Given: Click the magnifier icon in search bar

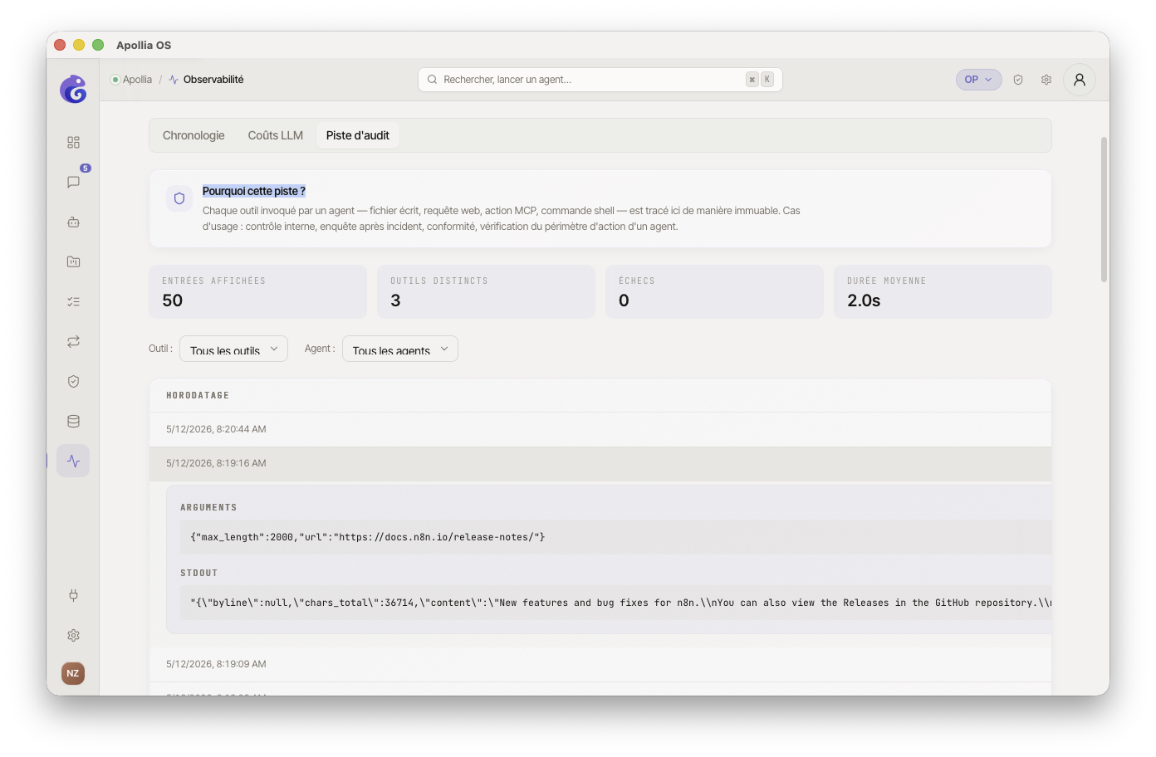Looking at the screenshot, I should [x=433, y=80].
